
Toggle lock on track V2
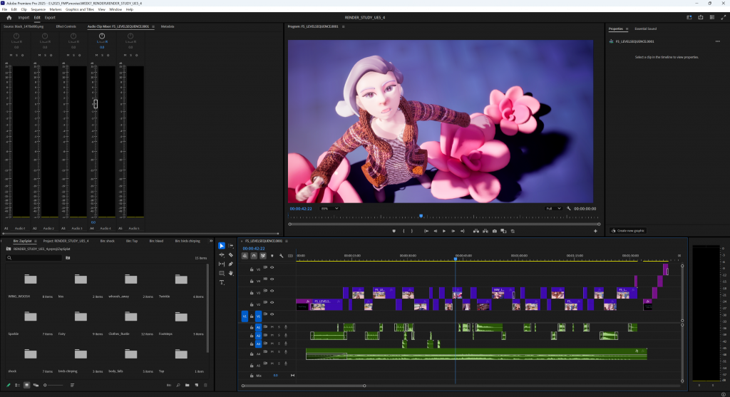pyautogui.click(x=252, y=304)
